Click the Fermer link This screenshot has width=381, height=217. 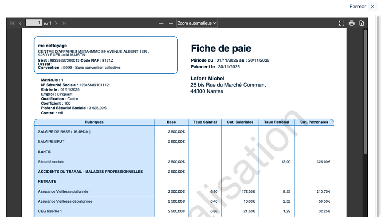[x=358, y=7]
